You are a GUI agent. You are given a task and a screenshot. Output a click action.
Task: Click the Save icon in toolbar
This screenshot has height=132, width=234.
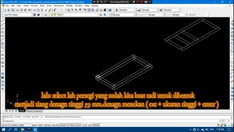click(12, 10)
